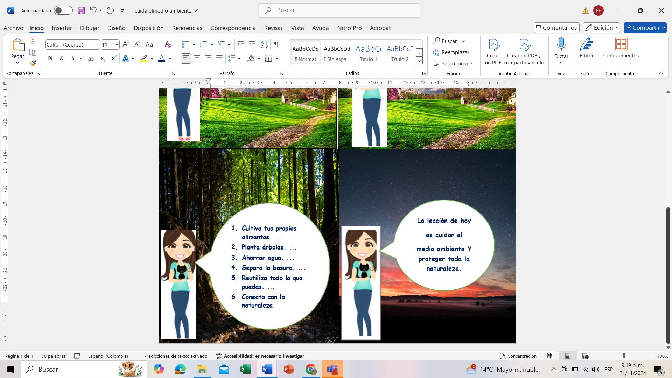The height and width of the screenshot is (378, 672).
Task: Click the Format Painter brush icon
Action: [33, 63]
